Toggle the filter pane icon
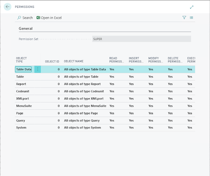 click(184, 17)
